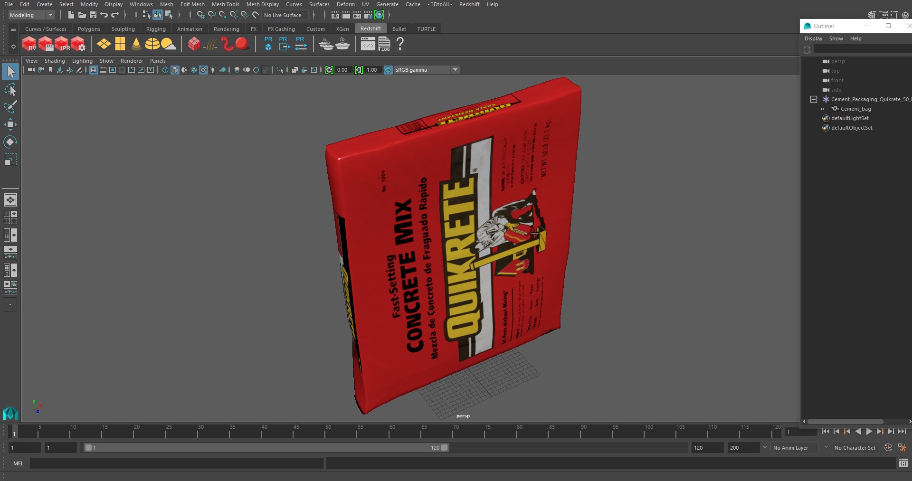The width and height of the screenshot is (912, 481).
Task: Select Cement_bag in the Outliner
Action: pyautogui.click(x=855, y=109)
